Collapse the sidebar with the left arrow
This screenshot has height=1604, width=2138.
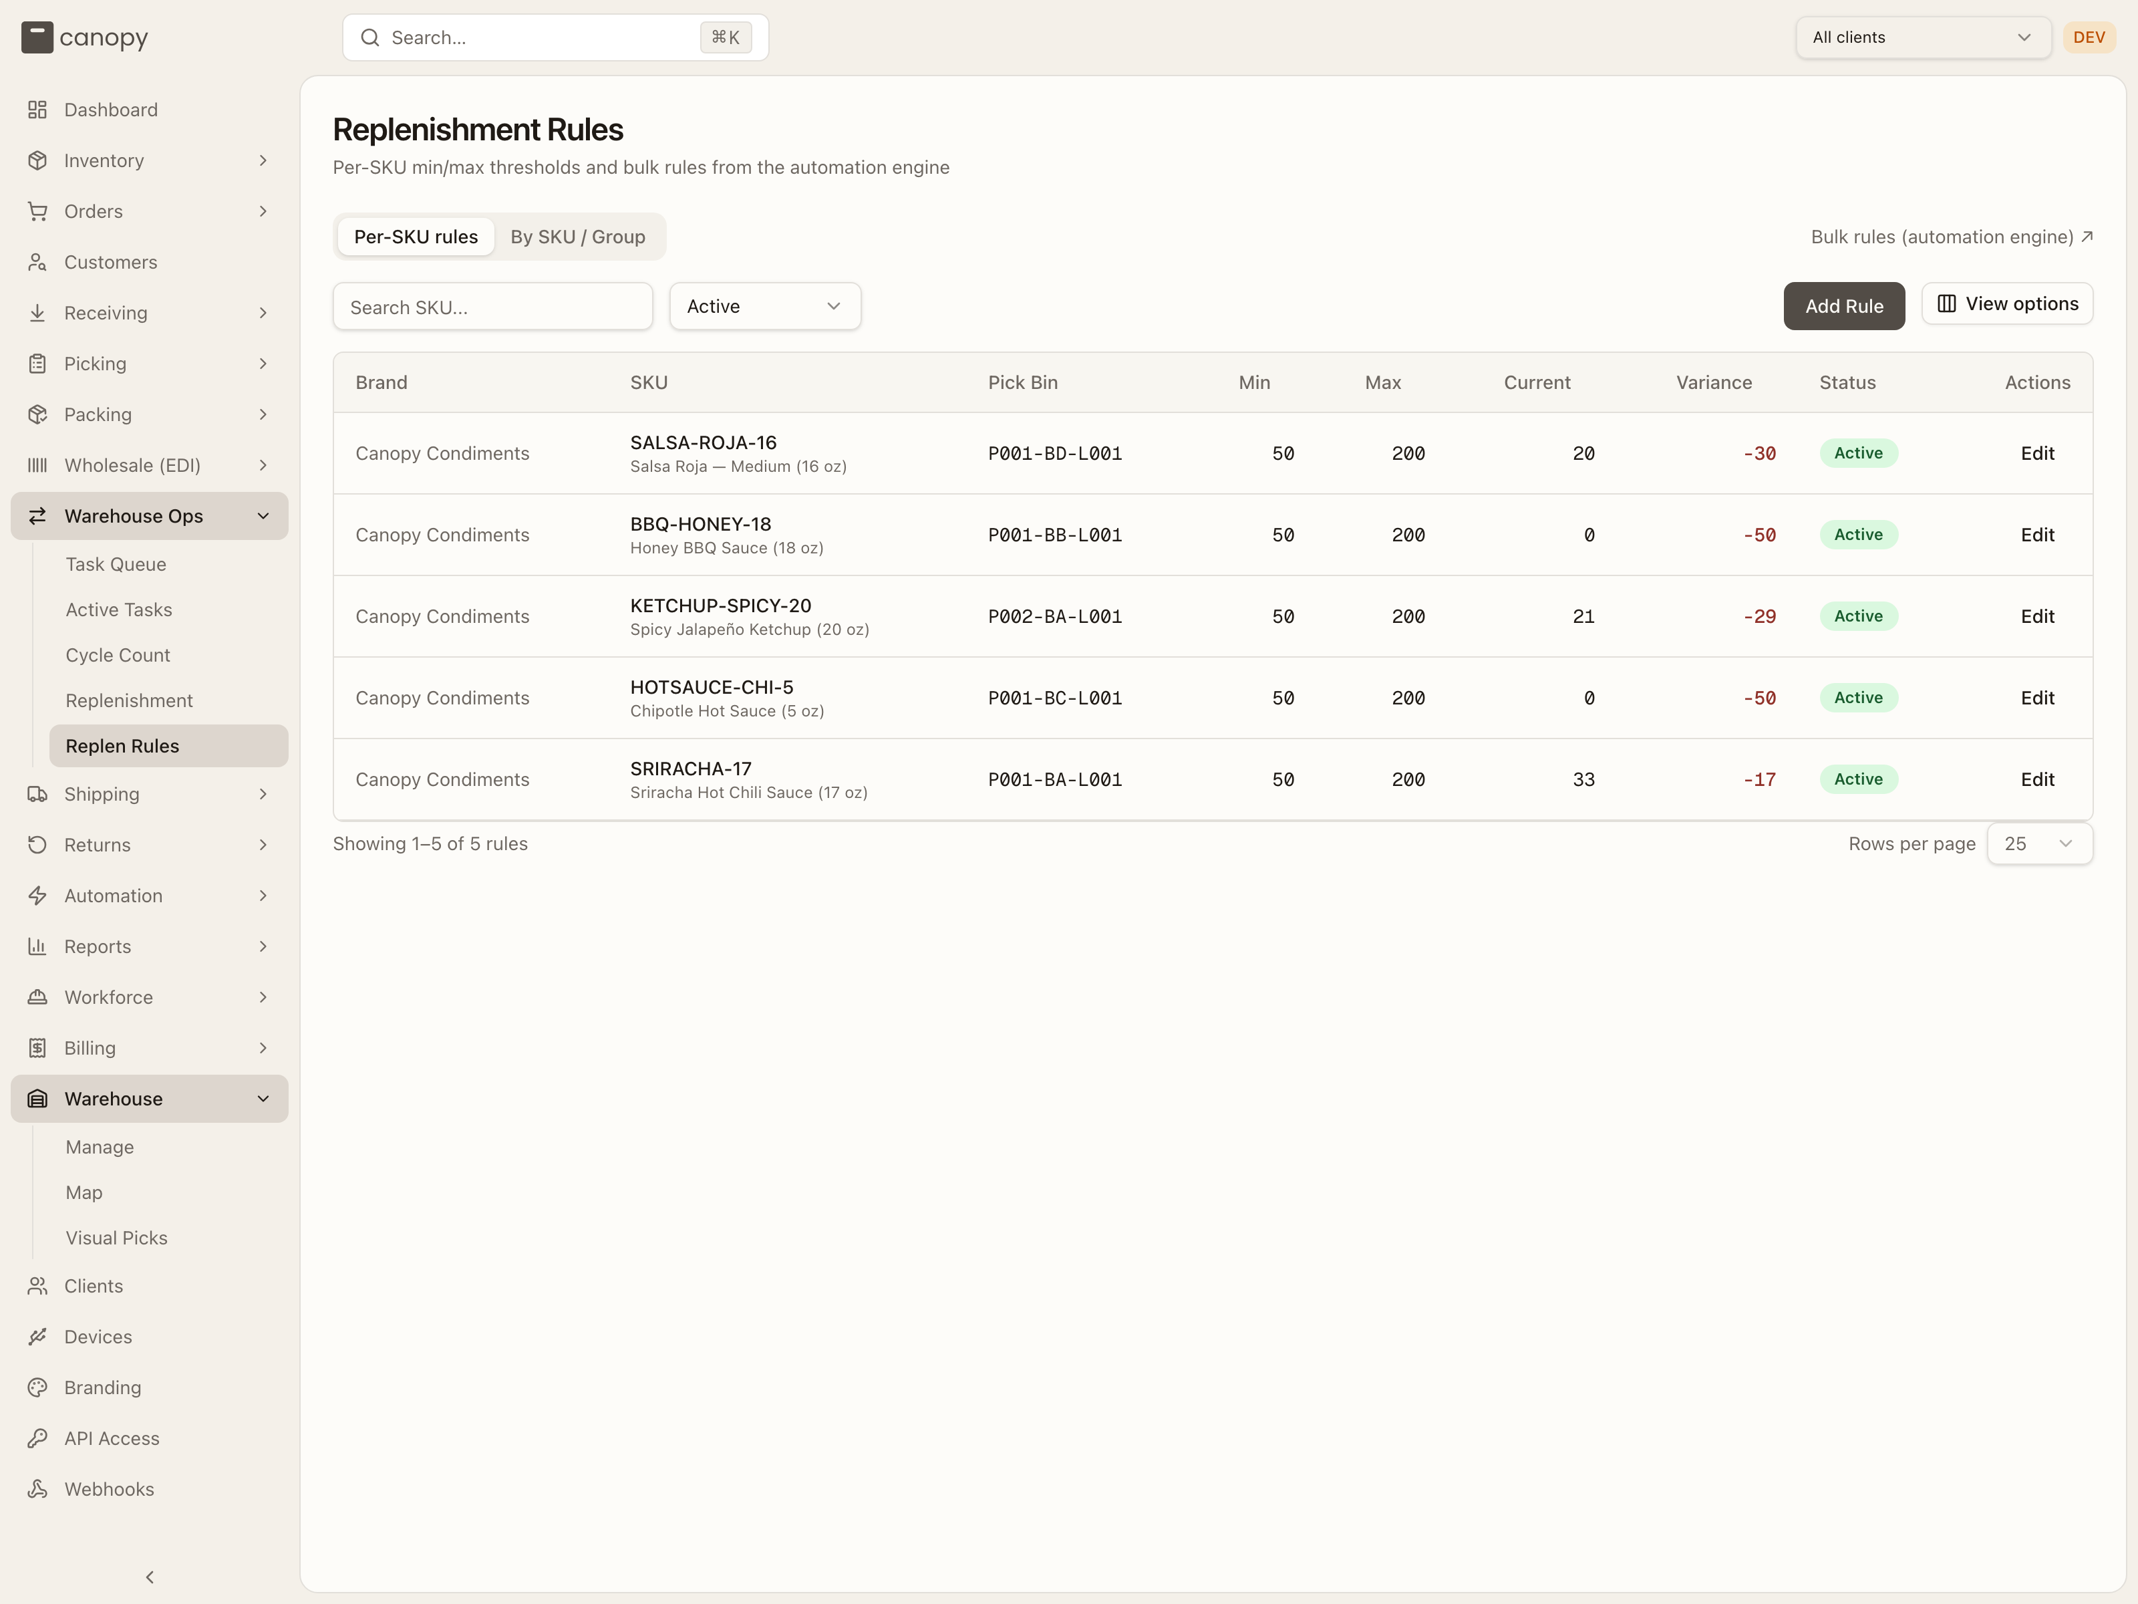pyautogui.click(x=150, y=1577)
